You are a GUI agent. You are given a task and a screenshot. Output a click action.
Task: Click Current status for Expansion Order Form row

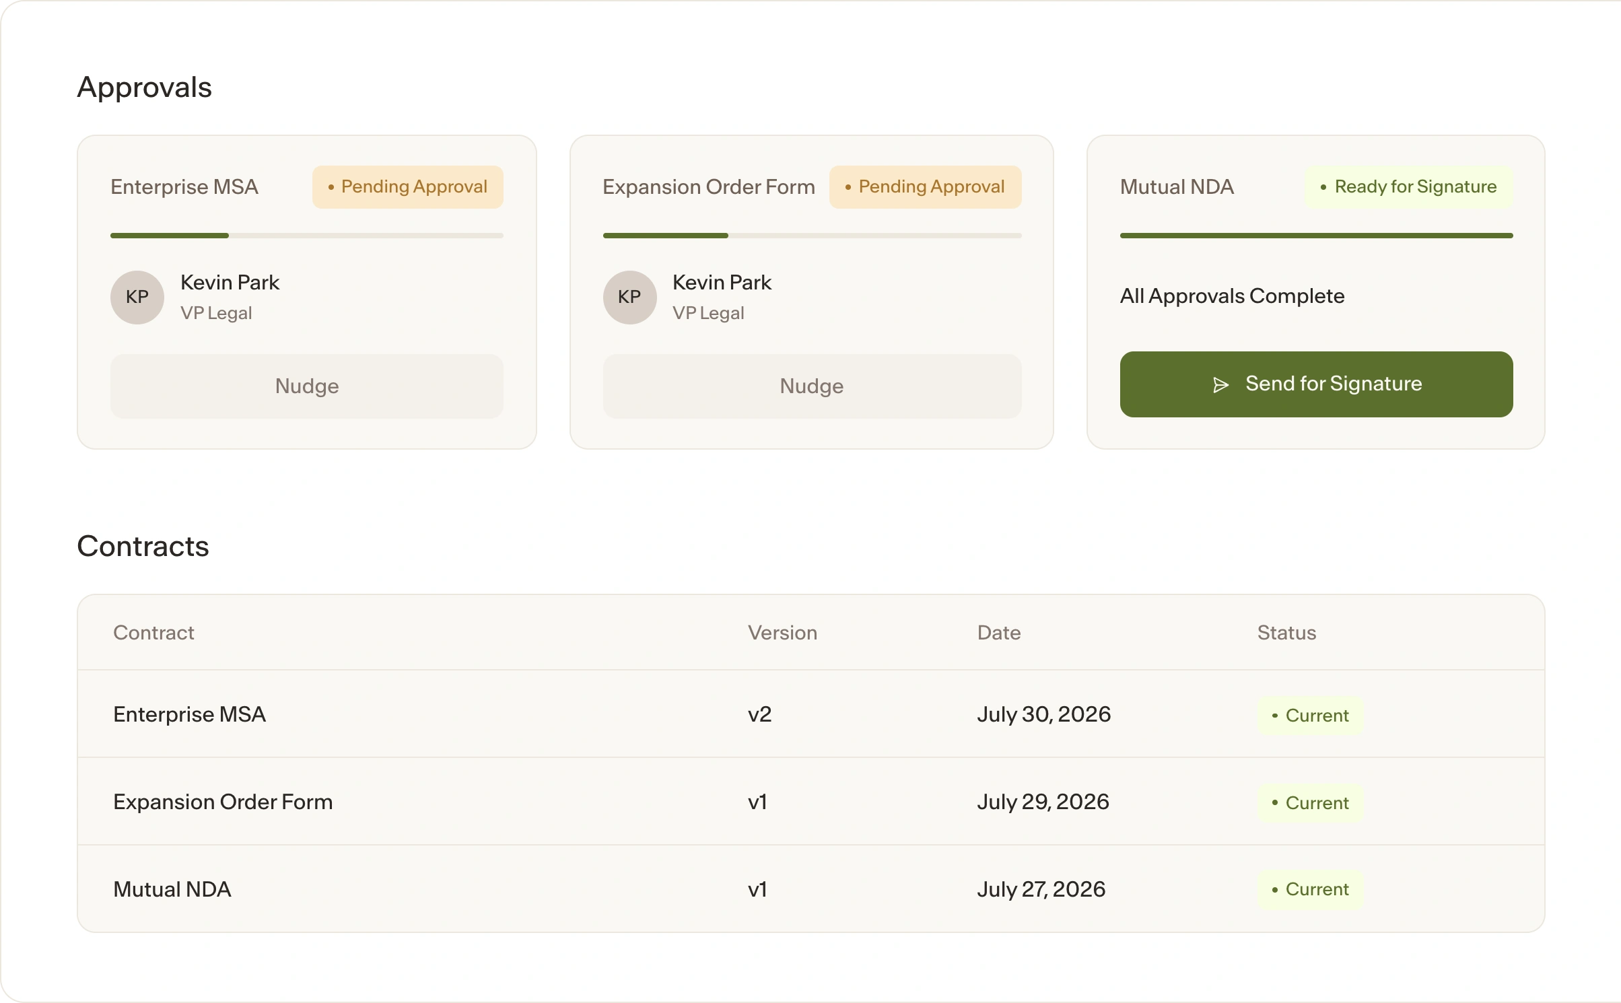pyautogui.click(x=1310, y=802)
